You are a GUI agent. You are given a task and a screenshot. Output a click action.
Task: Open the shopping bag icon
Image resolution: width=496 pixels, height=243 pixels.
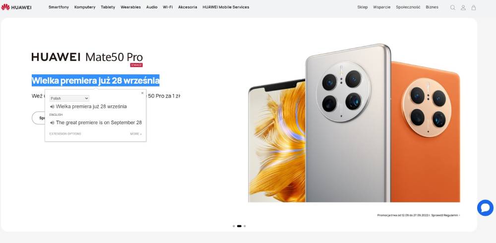(474, 7)
